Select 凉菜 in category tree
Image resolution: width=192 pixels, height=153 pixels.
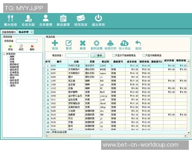point(12,59)
